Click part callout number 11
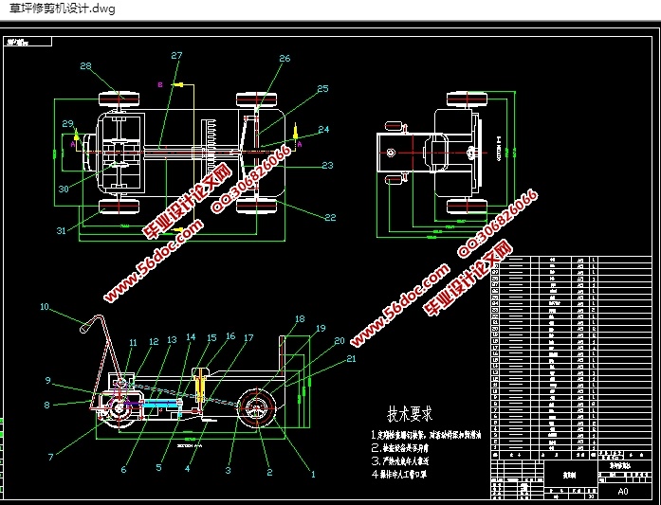Viewport: 661px width, 505px height. [x=133, y=342]
